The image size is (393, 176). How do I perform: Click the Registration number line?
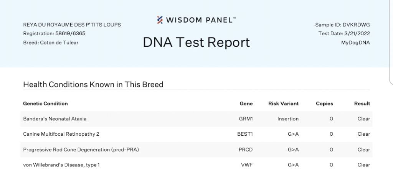point(54,34)
